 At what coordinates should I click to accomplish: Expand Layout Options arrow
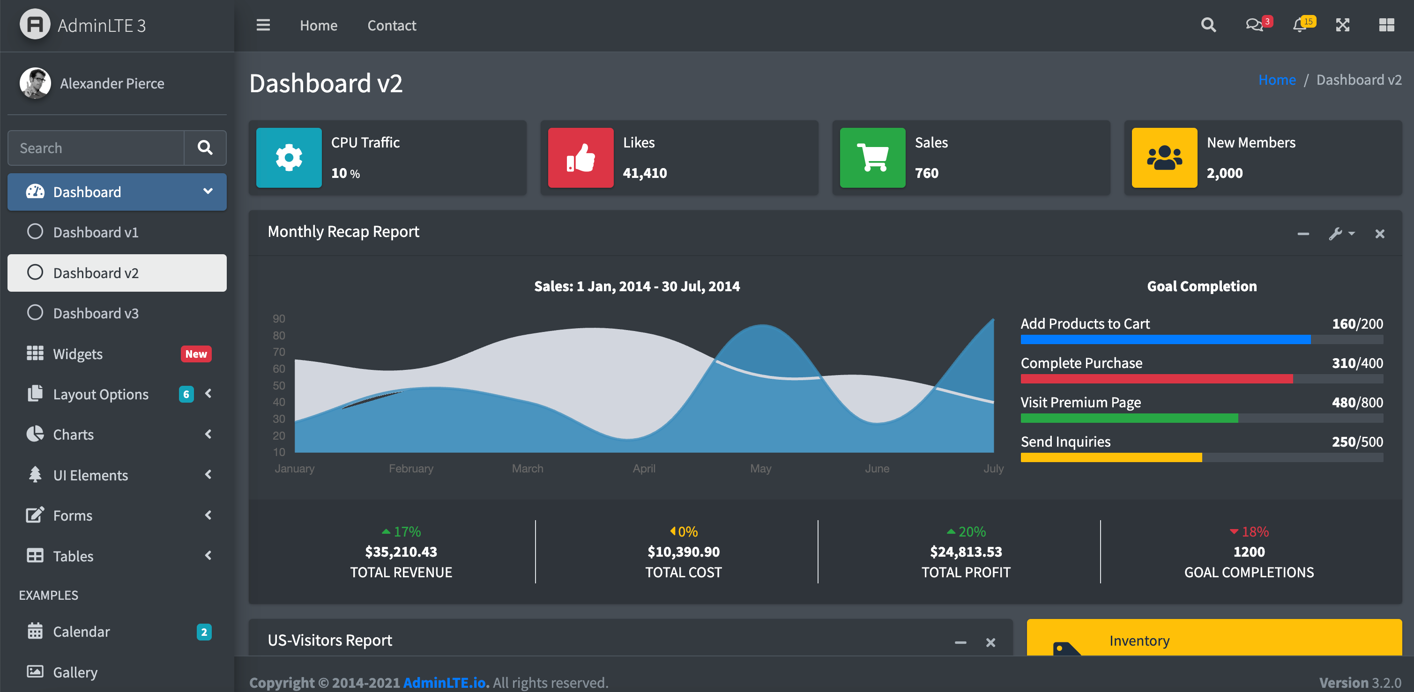tap(208, 393)
